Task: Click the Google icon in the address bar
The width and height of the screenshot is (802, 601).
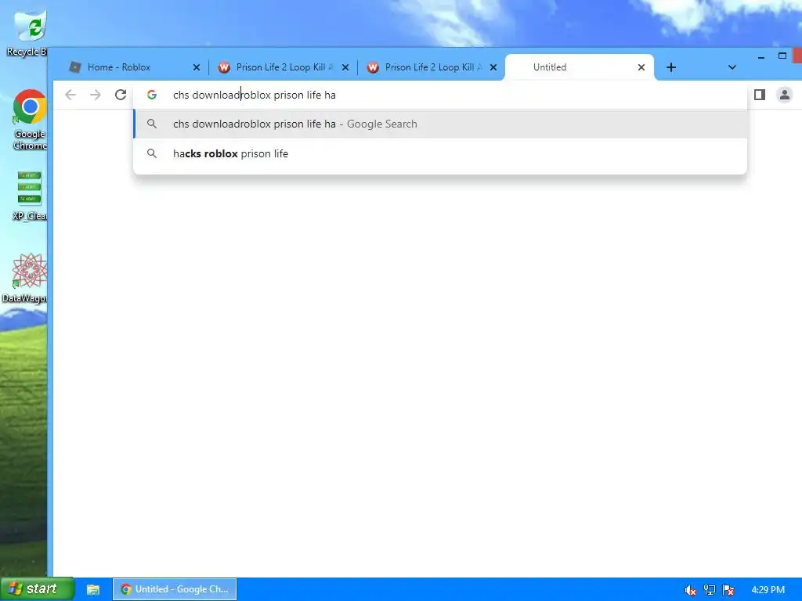Action: point(152,95)
